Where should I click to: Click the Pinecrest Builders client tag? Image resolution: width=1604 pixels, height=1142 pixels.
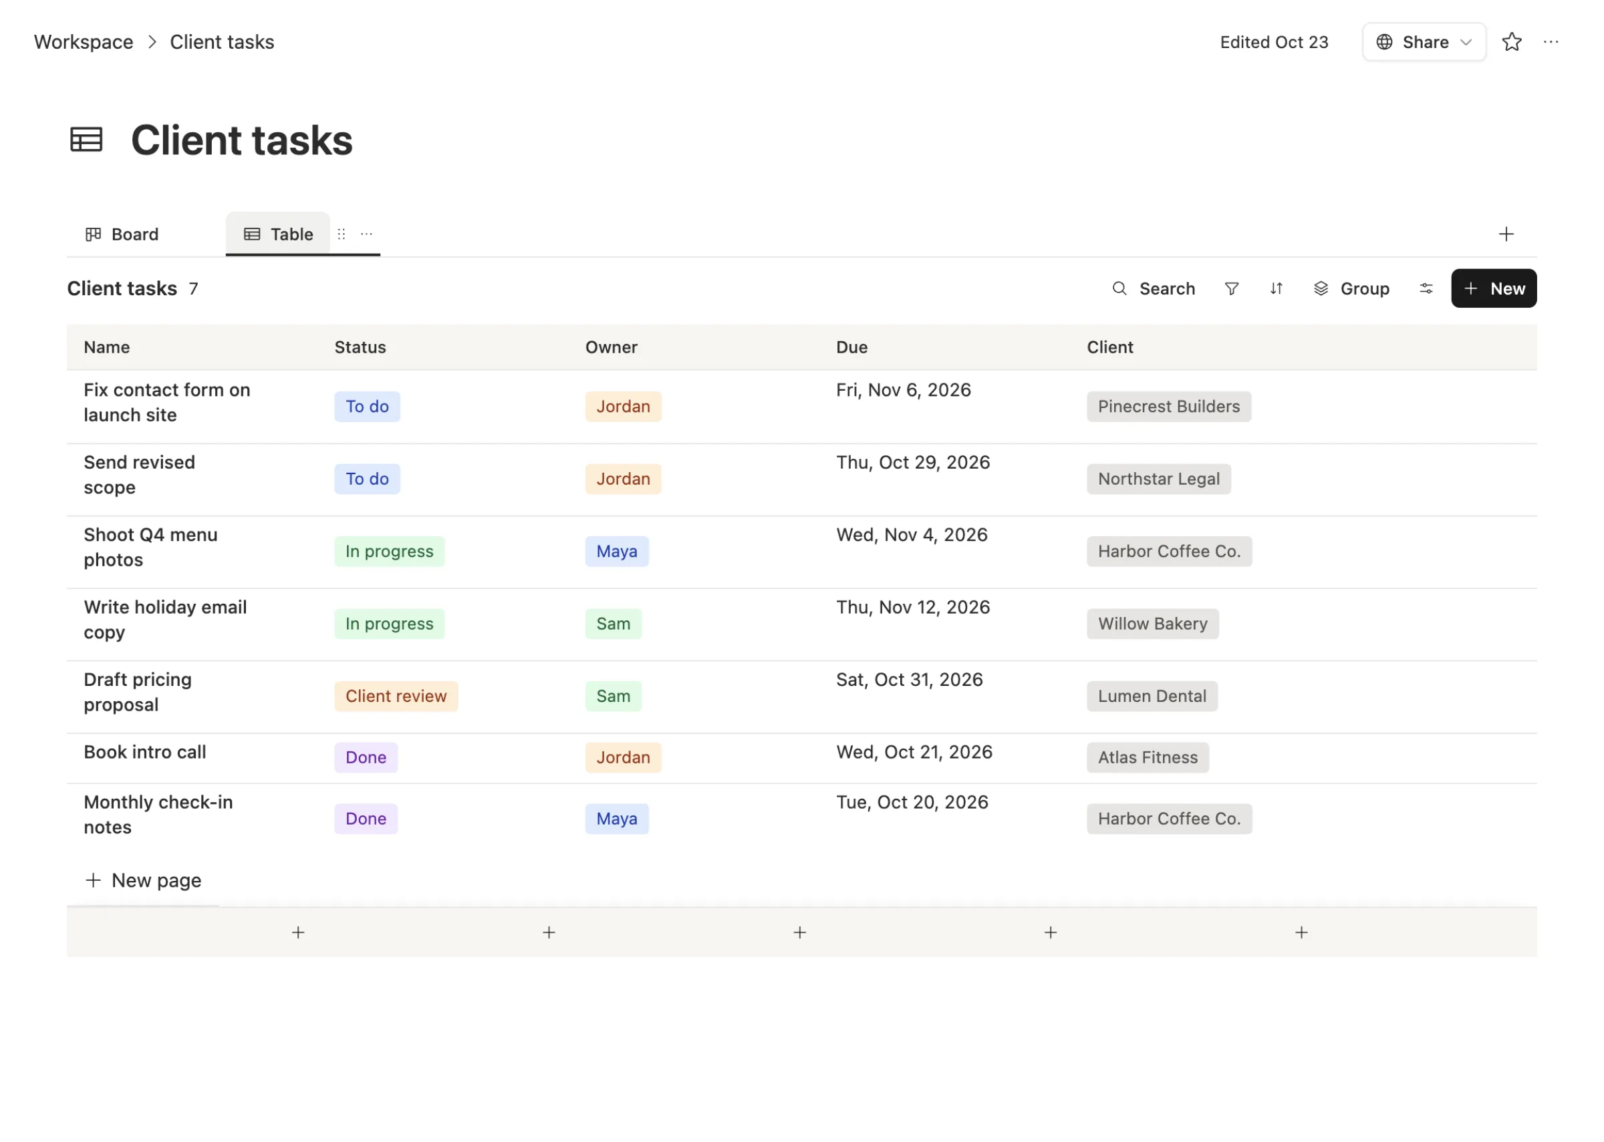click(x=1169, y=407)
